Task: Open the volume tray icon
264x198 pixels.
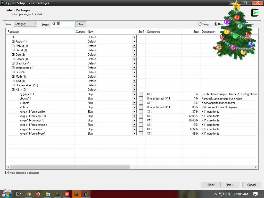Action: [228, 194]
